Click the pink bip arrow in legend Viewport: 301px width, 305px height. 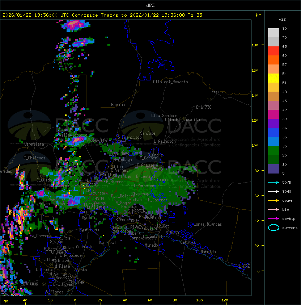tap(274, 209)
